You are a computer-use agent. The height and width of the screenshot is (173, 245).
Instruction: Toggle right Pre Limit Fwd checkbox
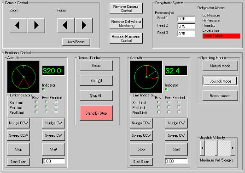169,107
